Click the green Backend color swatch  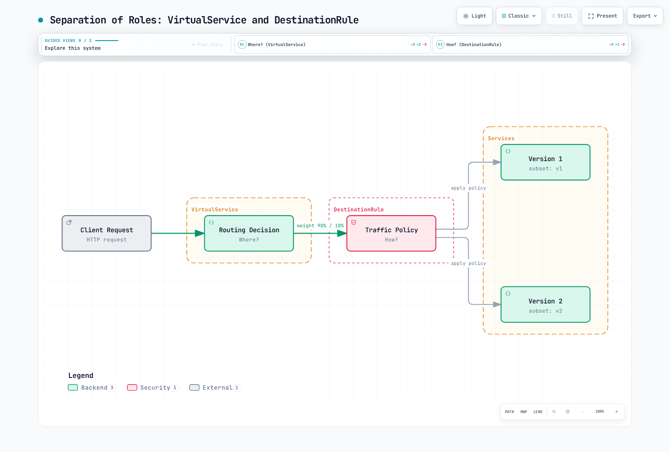pos(73,388)
